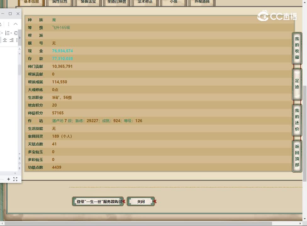
Task: Open 足迹 side button
Action: [297, 84]
